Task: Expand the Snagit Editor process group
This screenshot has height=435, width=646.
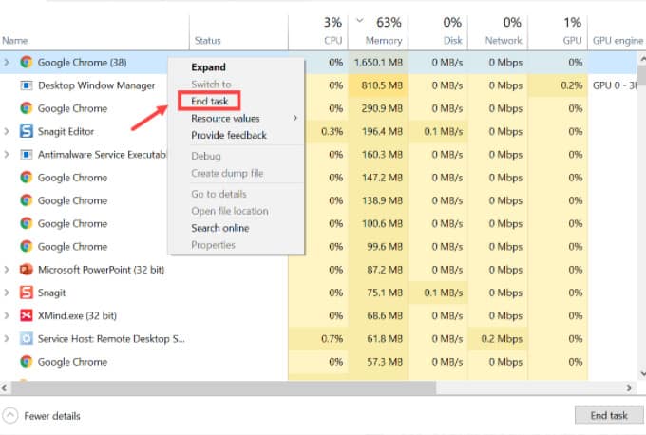Action: [8, 131]
